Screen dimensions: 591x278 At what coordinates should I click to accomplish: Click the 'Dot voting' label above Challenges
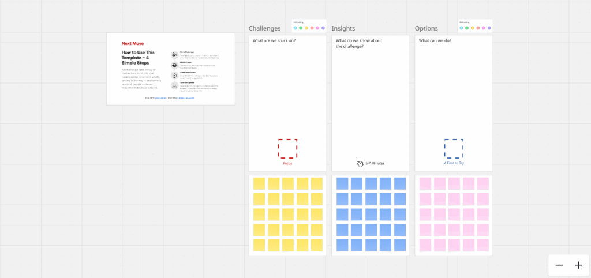[298, 22]
